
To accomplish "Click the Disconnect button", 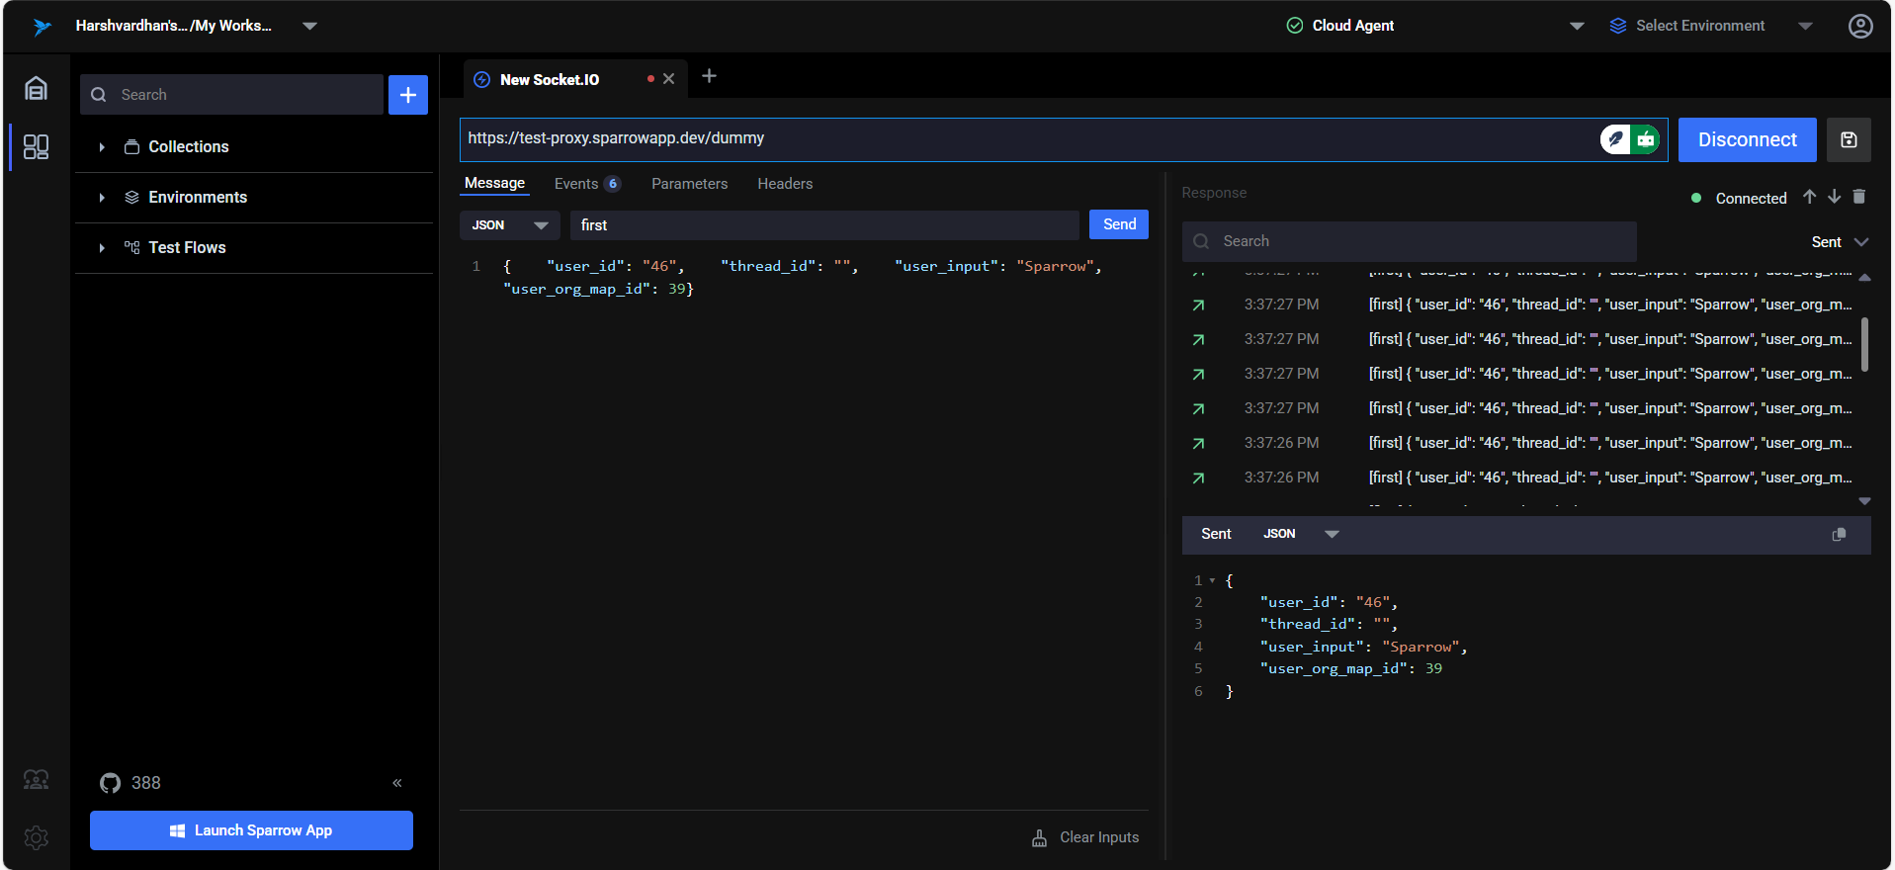I will pos(1747,140).
